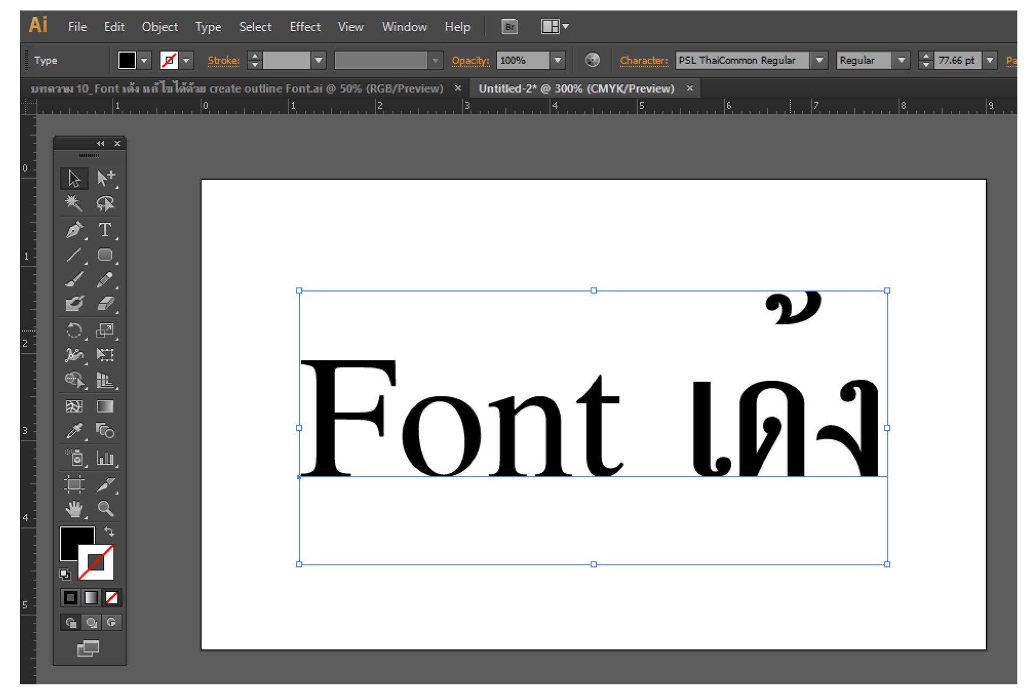Switch to the Untitled-2 document tab
1033x696 pixels.
coord(576,89)
